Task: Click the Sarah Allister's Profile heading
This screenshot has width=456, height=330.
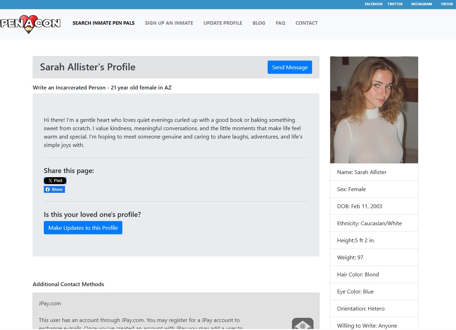Action: [88, 67]
